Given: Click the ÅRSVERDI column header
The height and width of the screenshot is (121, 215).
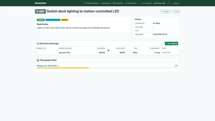Looking at the screenshot, I should [101, 48].
